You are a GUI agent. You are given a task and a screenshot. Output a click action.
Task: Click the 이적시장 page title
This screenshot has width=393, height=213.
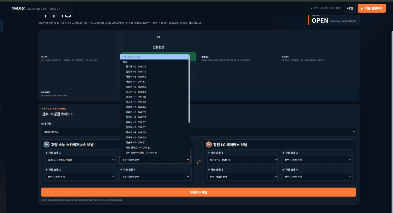tap(18, 8)
